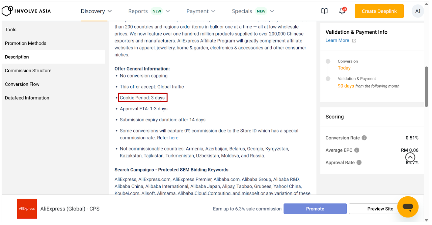Expand the Specials menu
This screenshot has width=432, height=225.
(x=253, y=11)
